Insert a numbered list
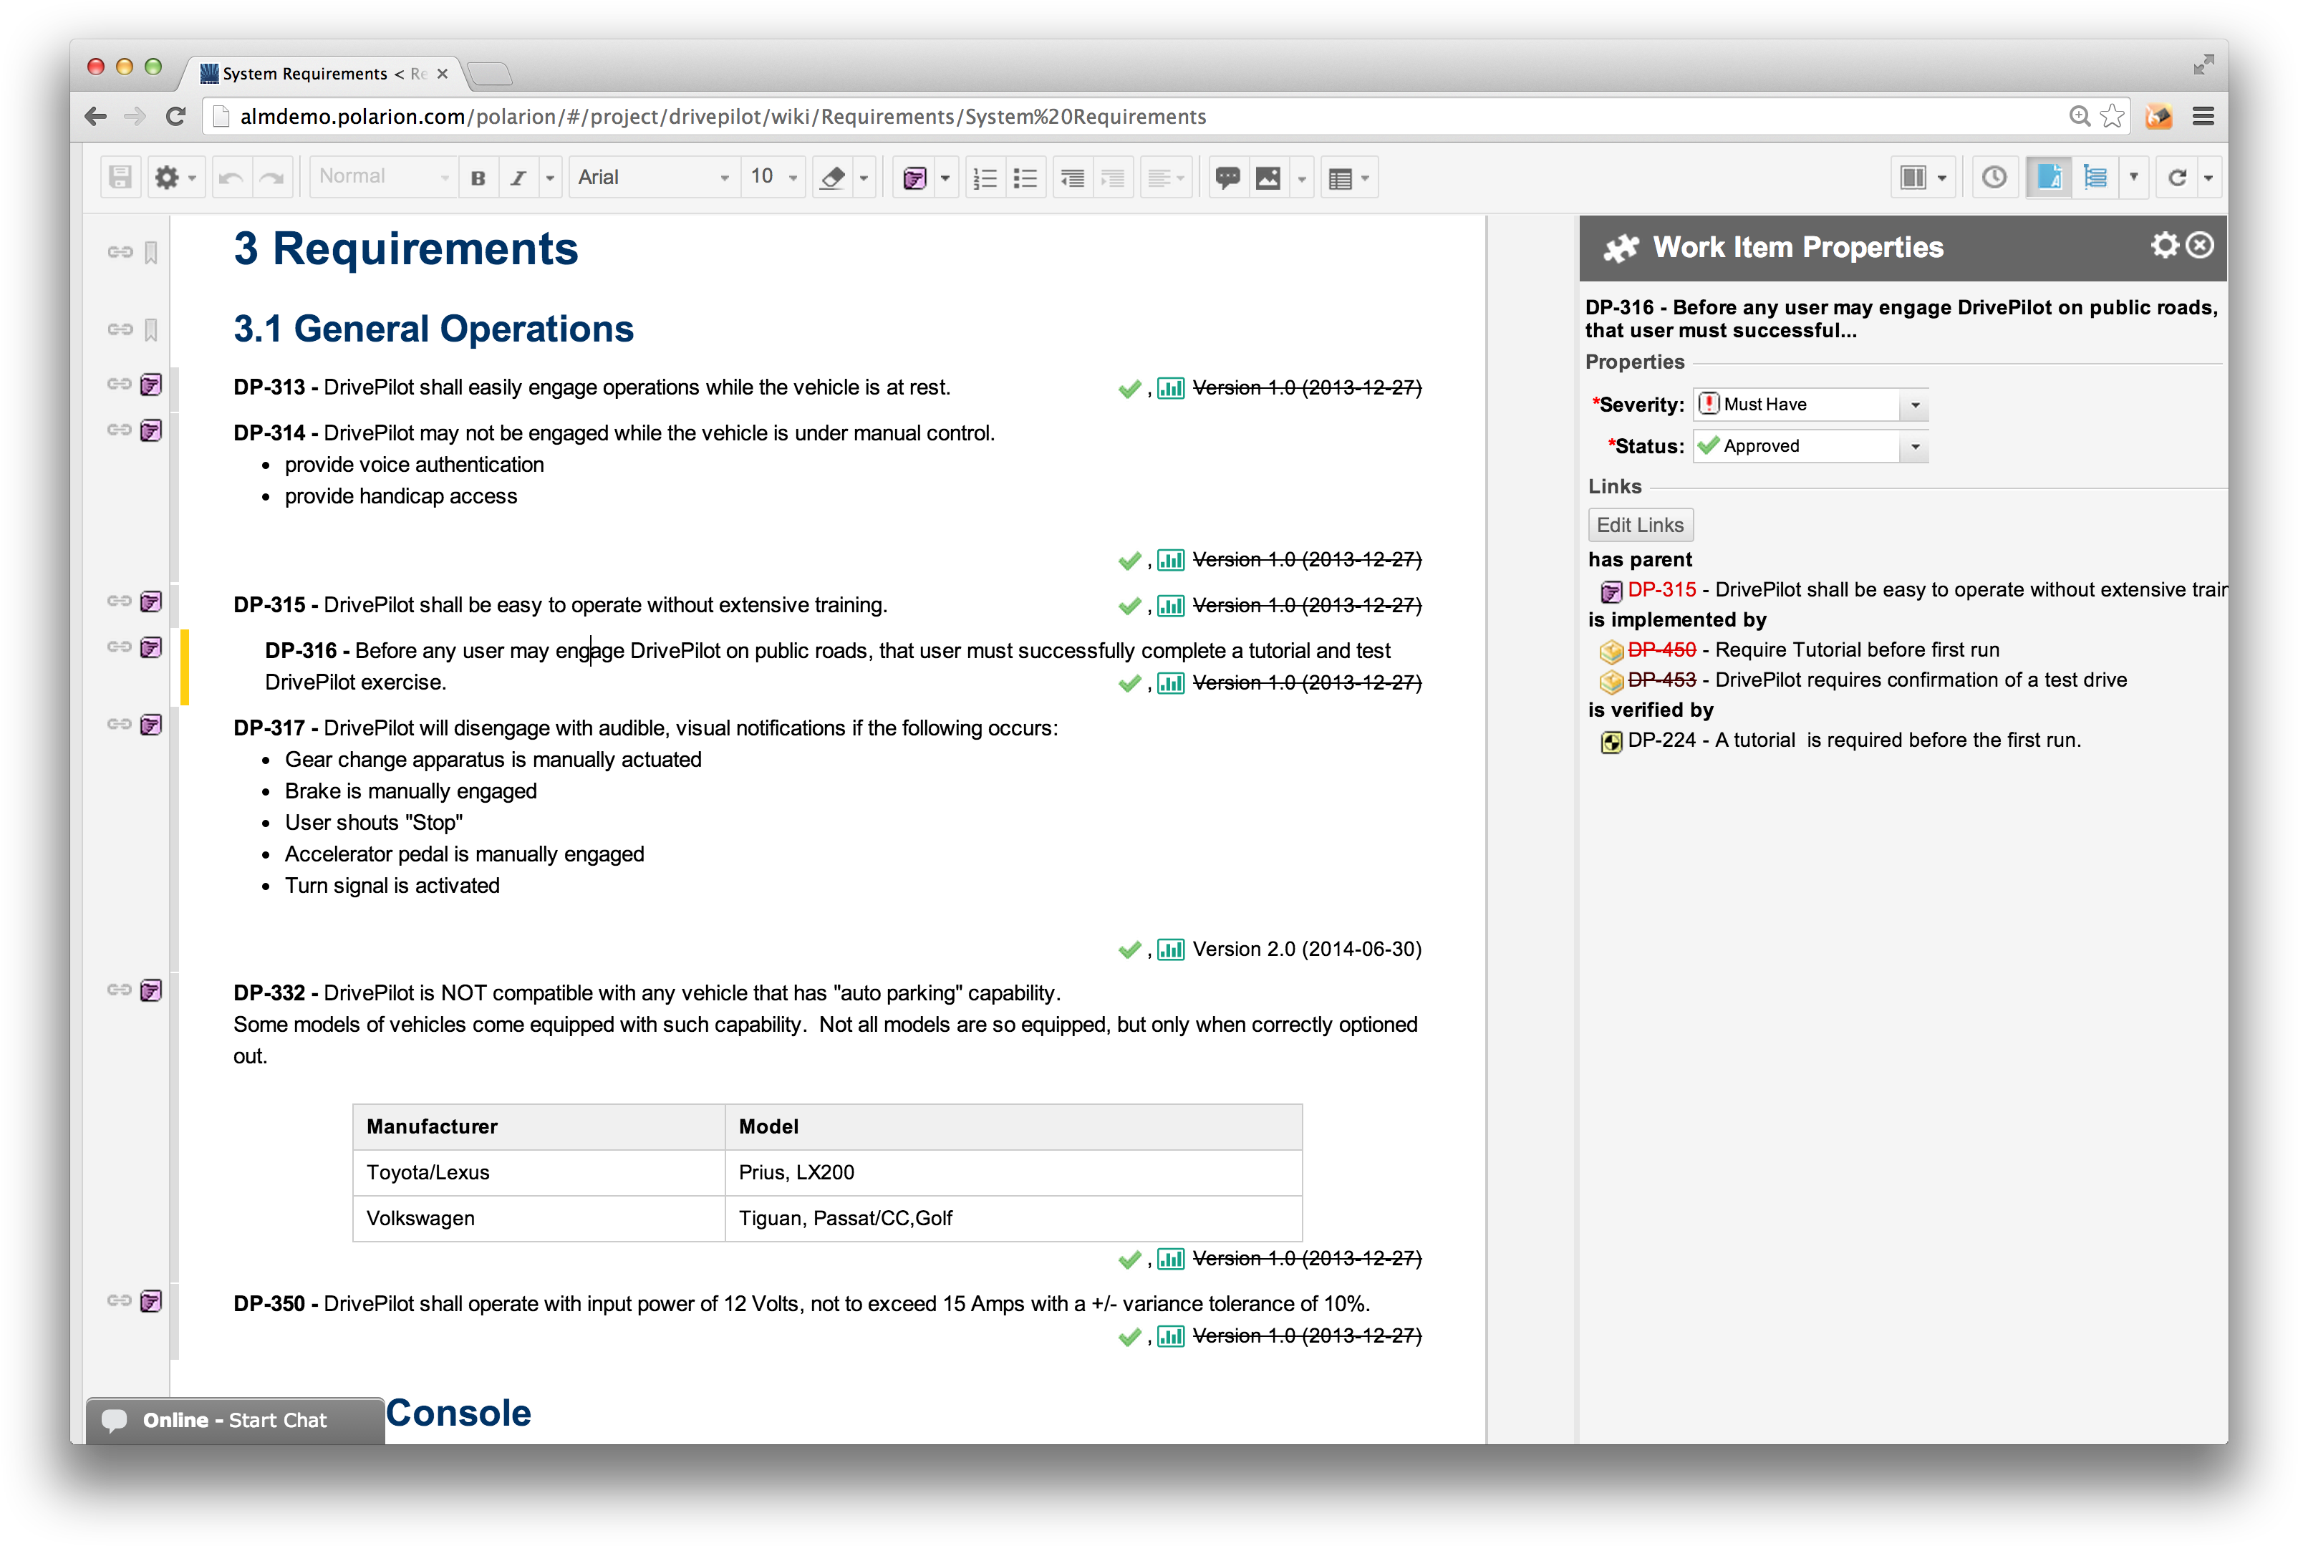 pos(985,178)
